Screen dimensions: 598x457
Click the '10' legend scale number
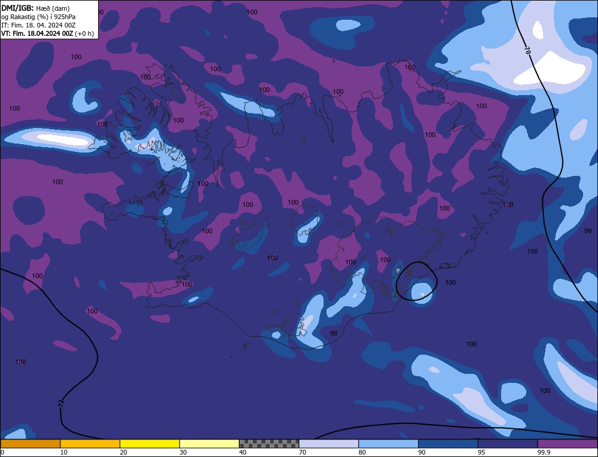click(x=64, y=452)
